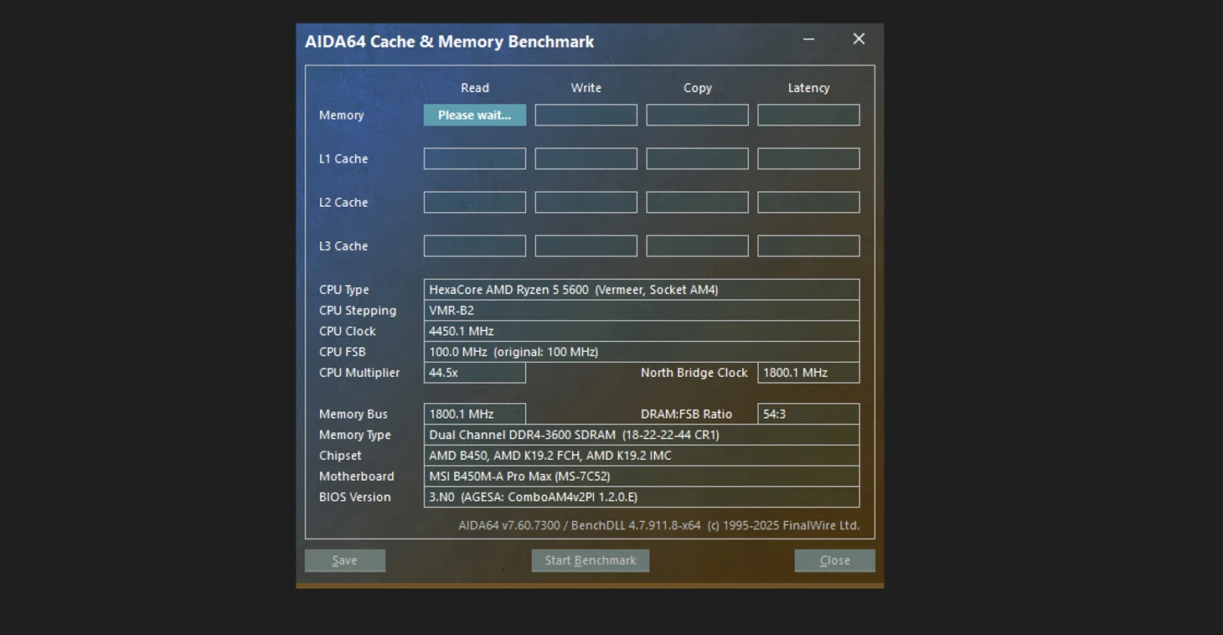Select the DRAM:FSB Ratio value field

point(808,414)
